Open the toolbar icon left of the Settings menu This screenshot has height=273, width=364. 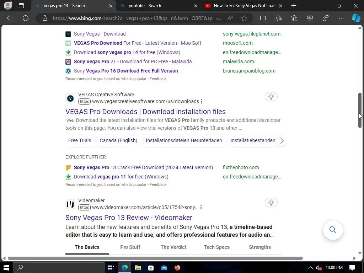click(326, 18)
